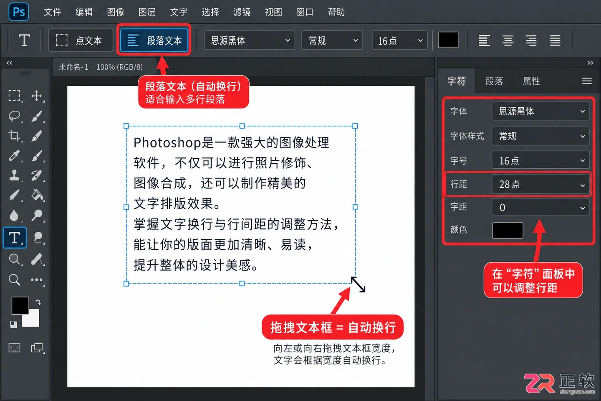Open the options bar 常规 style dropdown
Viewport: 601px width, 401px height.
[332, 41]
